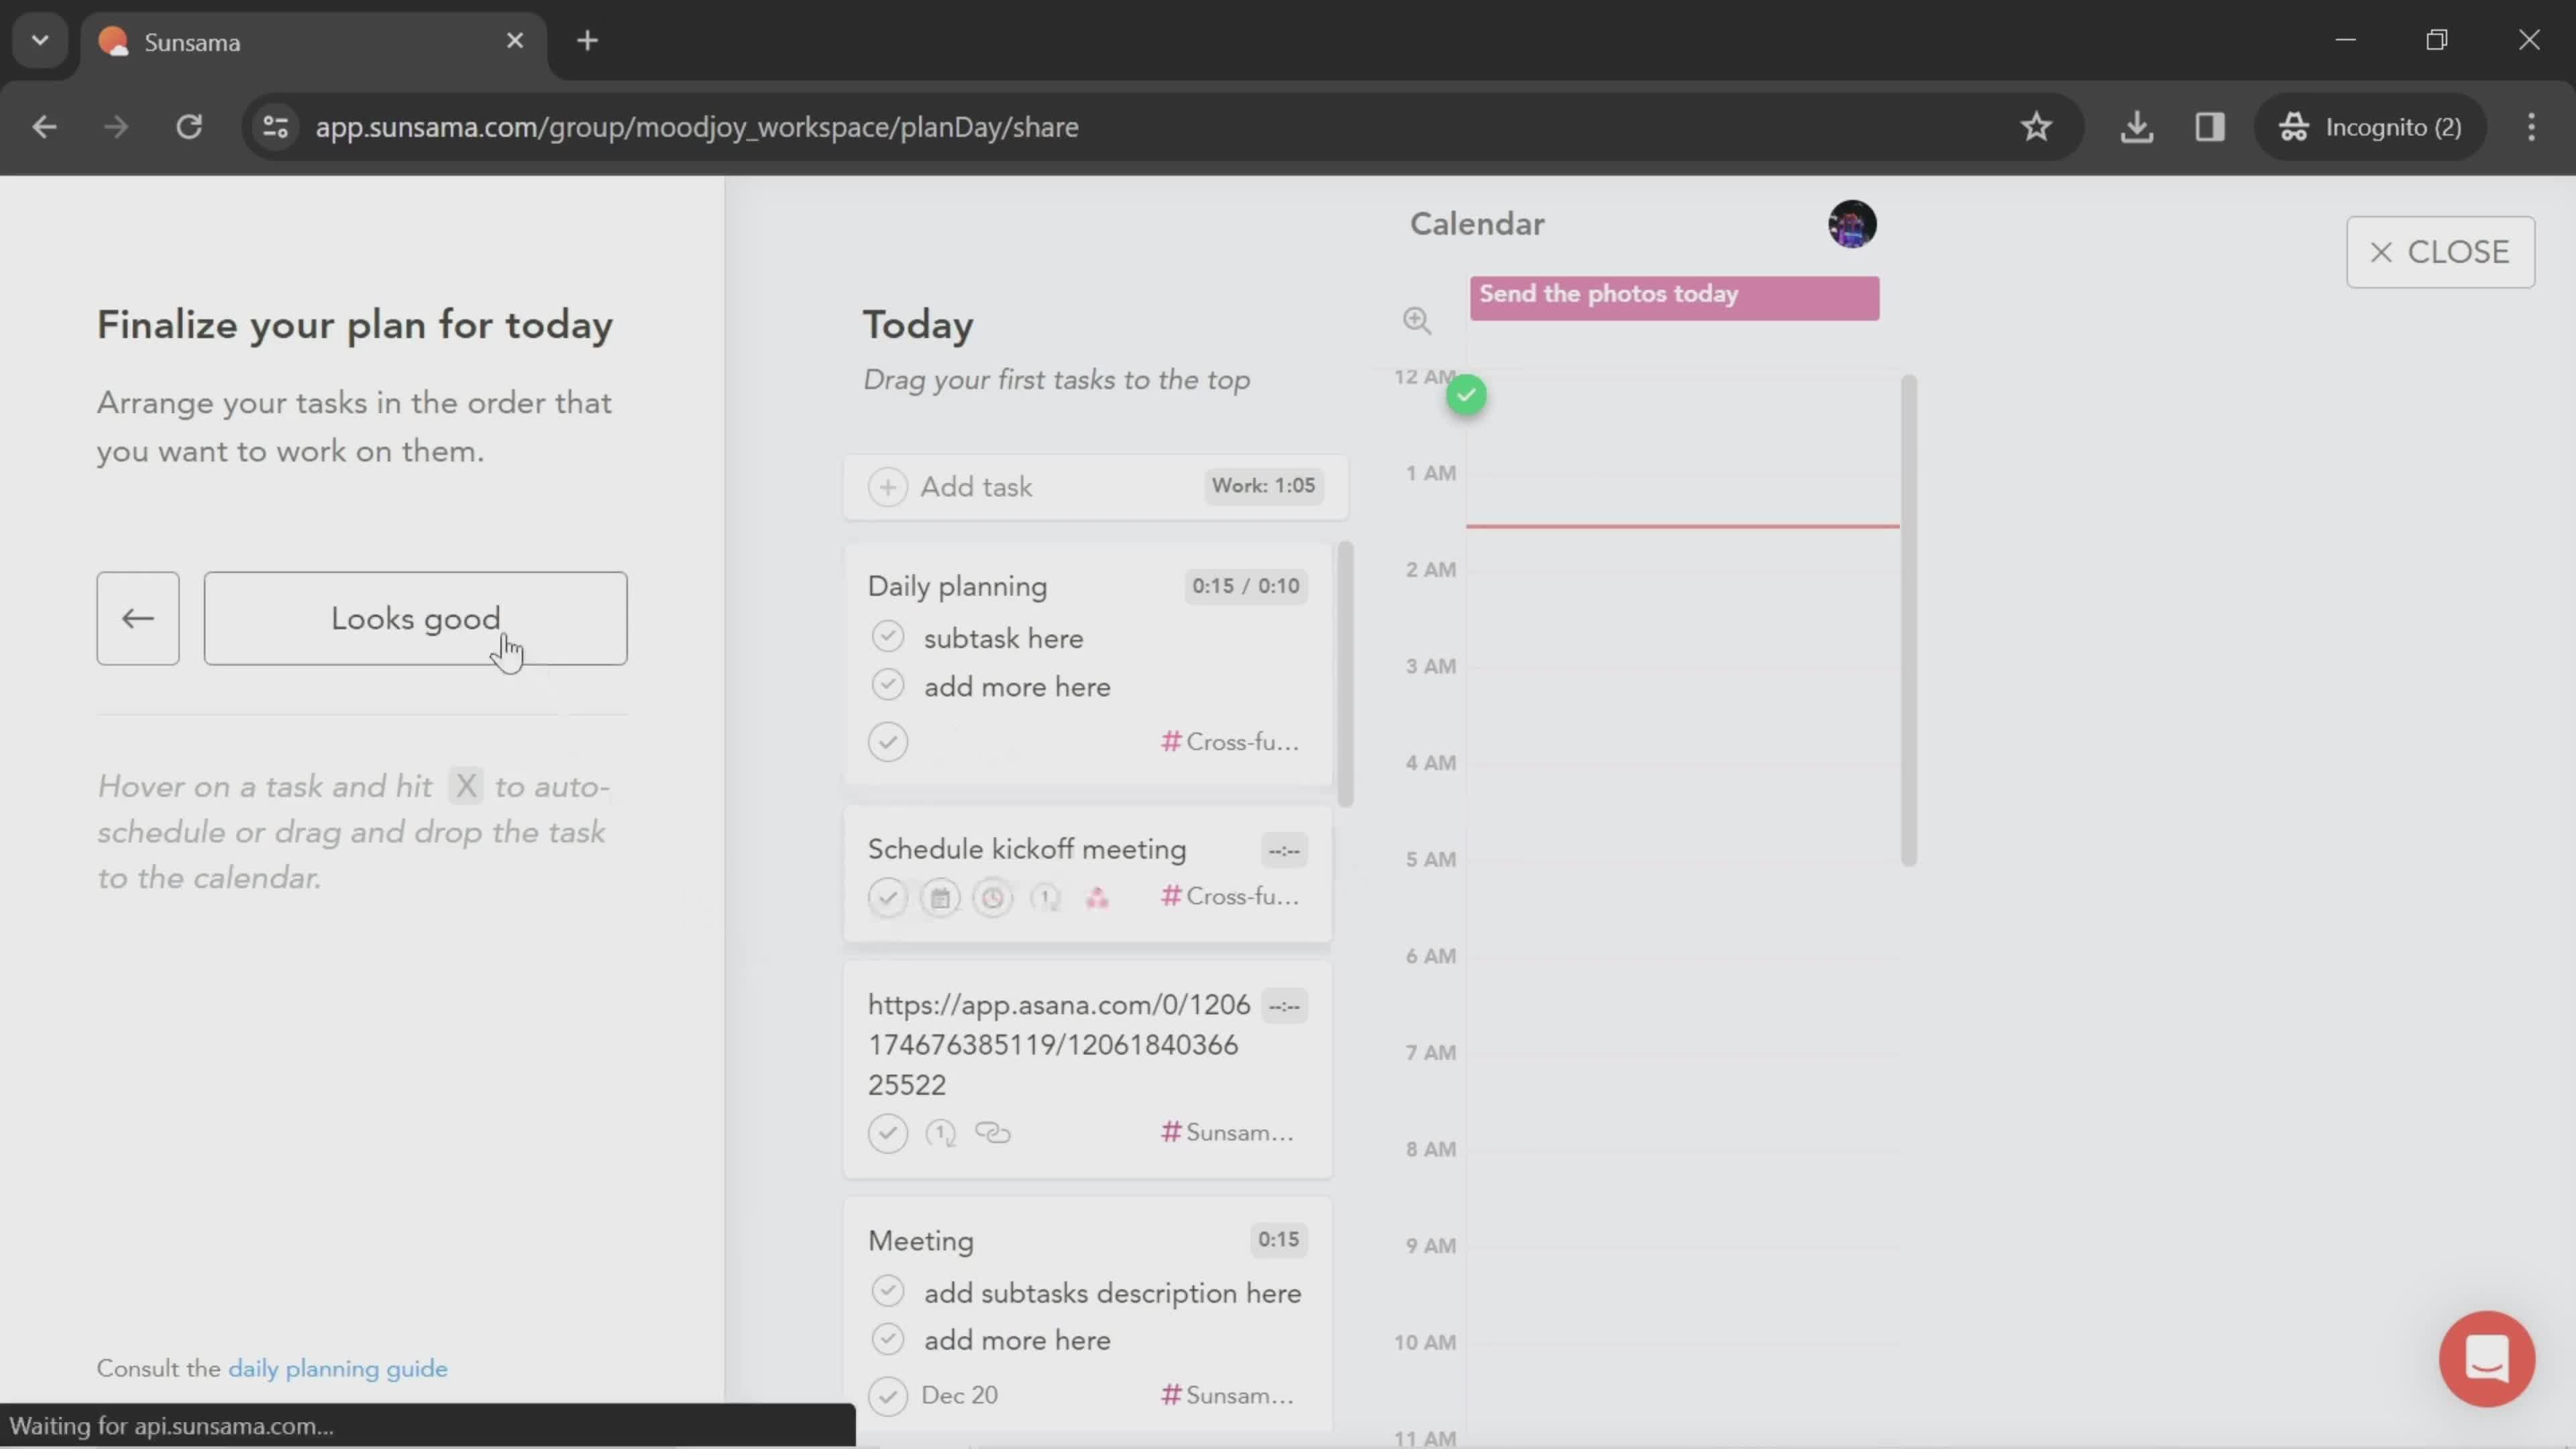Click the add task icon in Today

click(x=886, y=485)
